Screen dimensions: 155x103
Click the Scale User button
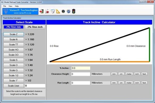point(13,86)
